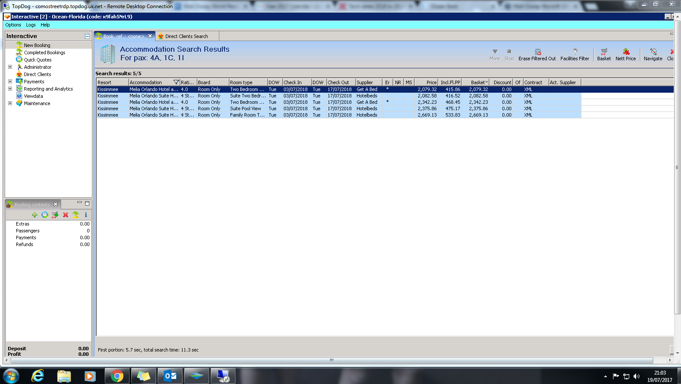Expand the Administrator tree node

(10, 67)
